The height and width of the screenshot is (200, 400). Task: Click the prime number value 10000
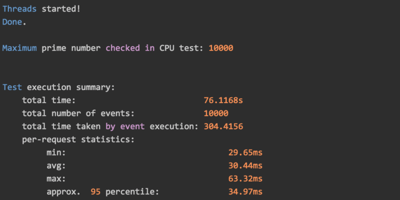click(220, 48)
